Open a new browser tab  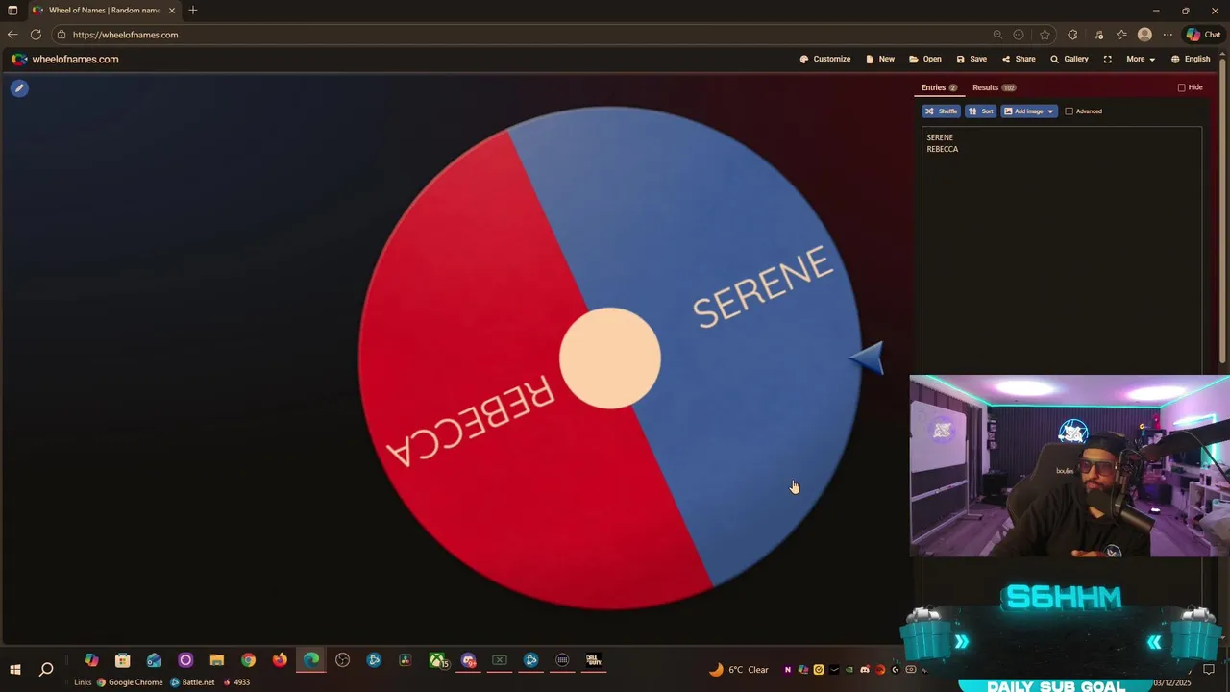193,11
